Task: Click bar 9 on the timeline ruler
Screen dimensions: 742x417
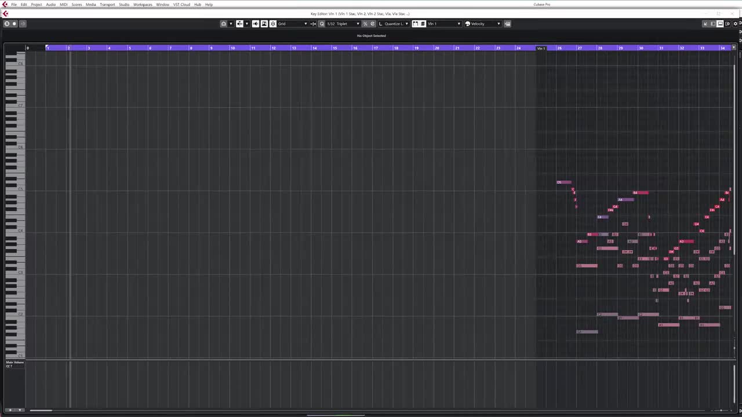Action: [211, 48]
